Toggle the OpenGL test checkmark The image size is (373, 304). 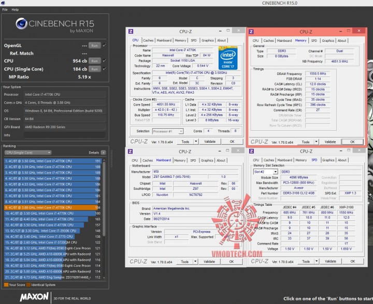(105, 45)
